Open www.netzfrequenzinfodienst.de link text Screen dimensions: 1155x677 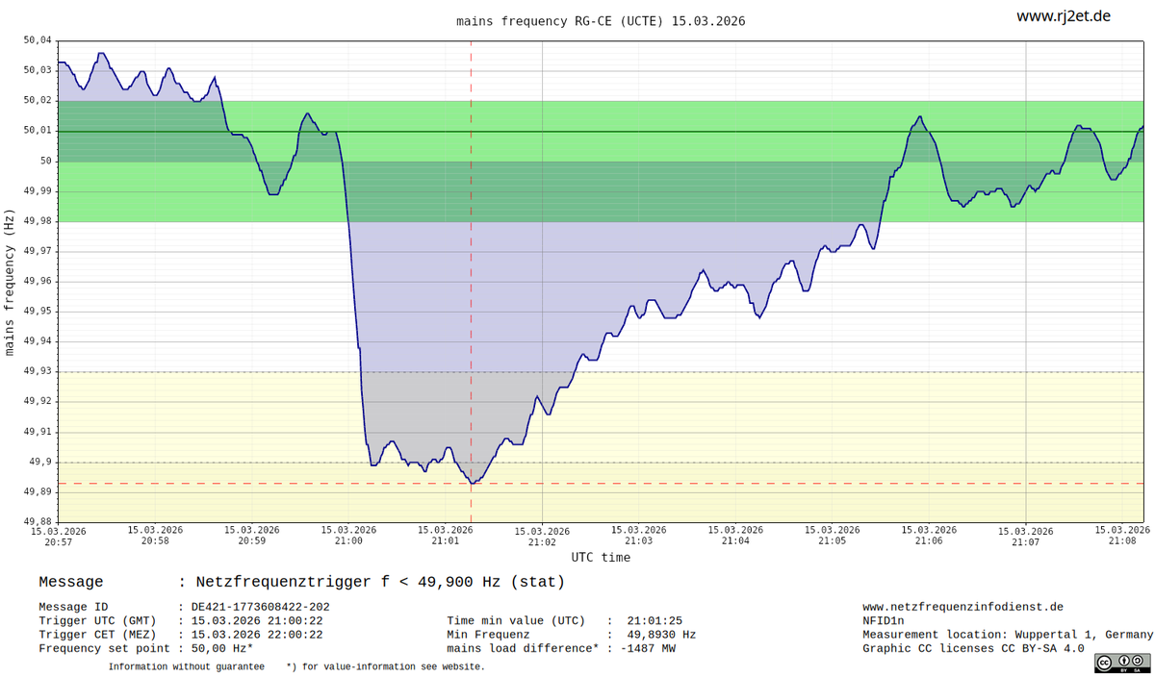(962, 607)
